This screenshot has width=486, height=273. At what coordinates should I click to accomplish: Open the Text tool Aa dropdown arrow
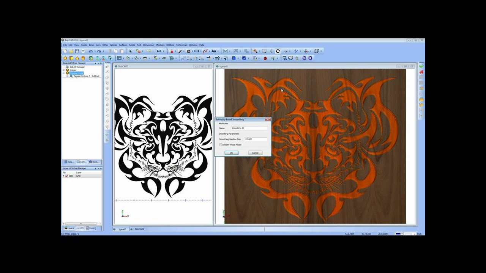(x=218, y=51)
